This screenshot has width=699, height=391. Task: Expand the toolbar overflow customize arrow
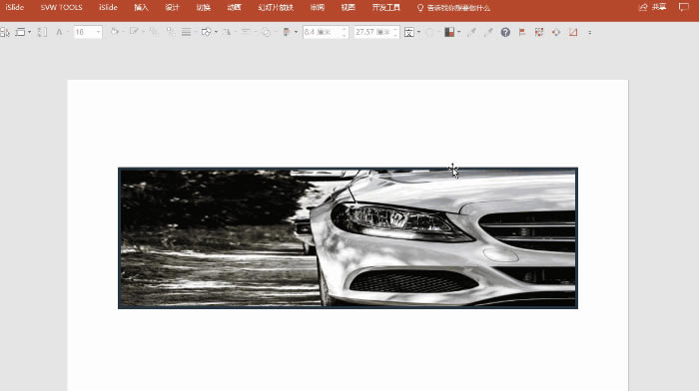pyautogui.click(x=589, y=32)
